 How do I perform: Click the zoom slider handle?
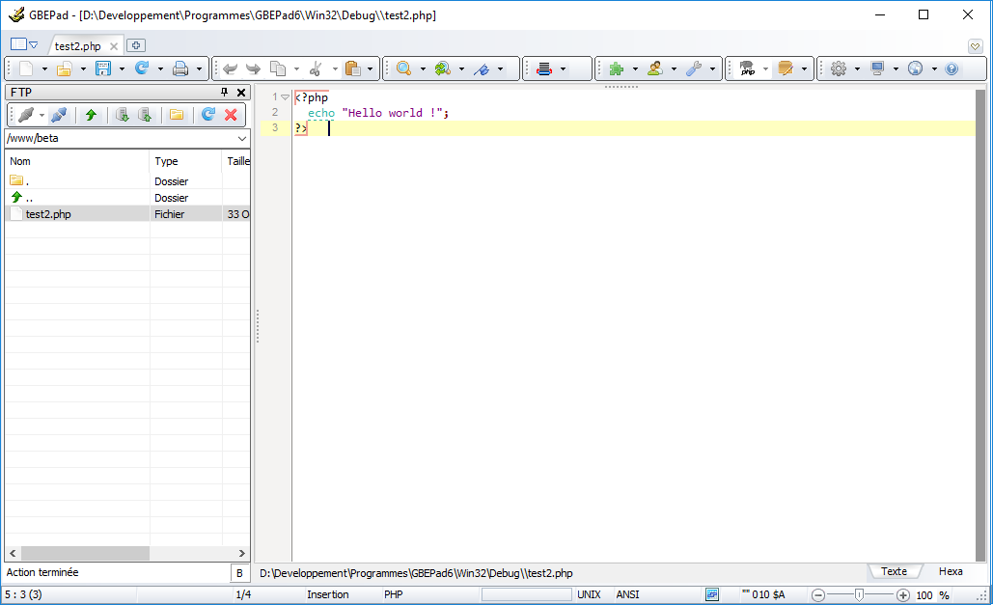click(x=859, y=594)
